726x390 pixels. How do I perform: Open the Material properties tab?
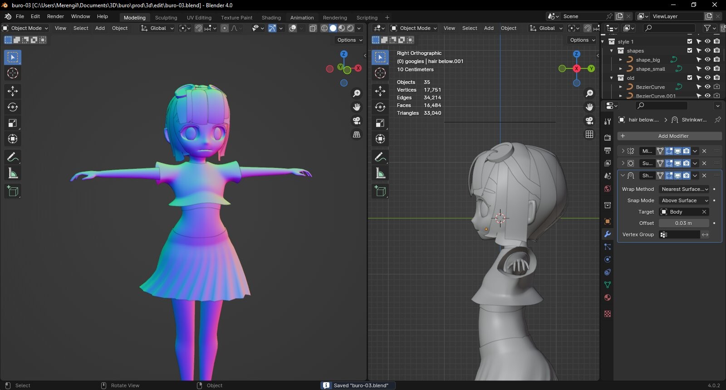point(608,297)
